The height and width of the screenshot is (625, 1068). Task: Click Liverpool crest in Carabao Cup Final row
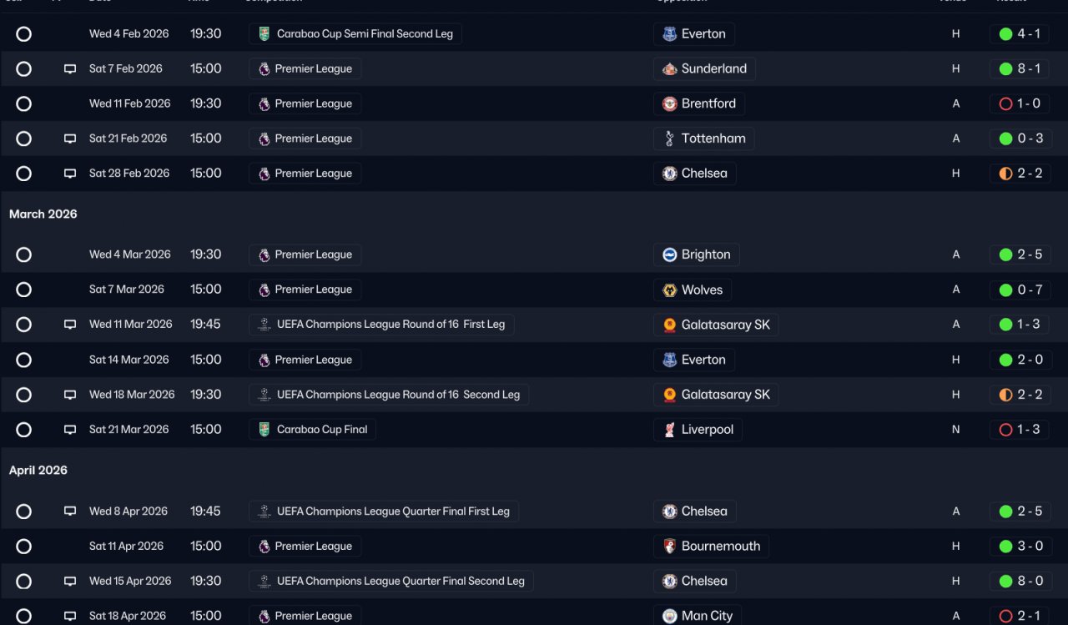tap(669, 430)
